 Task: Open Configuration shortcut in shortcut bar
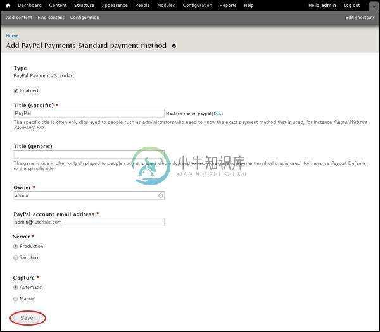tap(84, 18)
